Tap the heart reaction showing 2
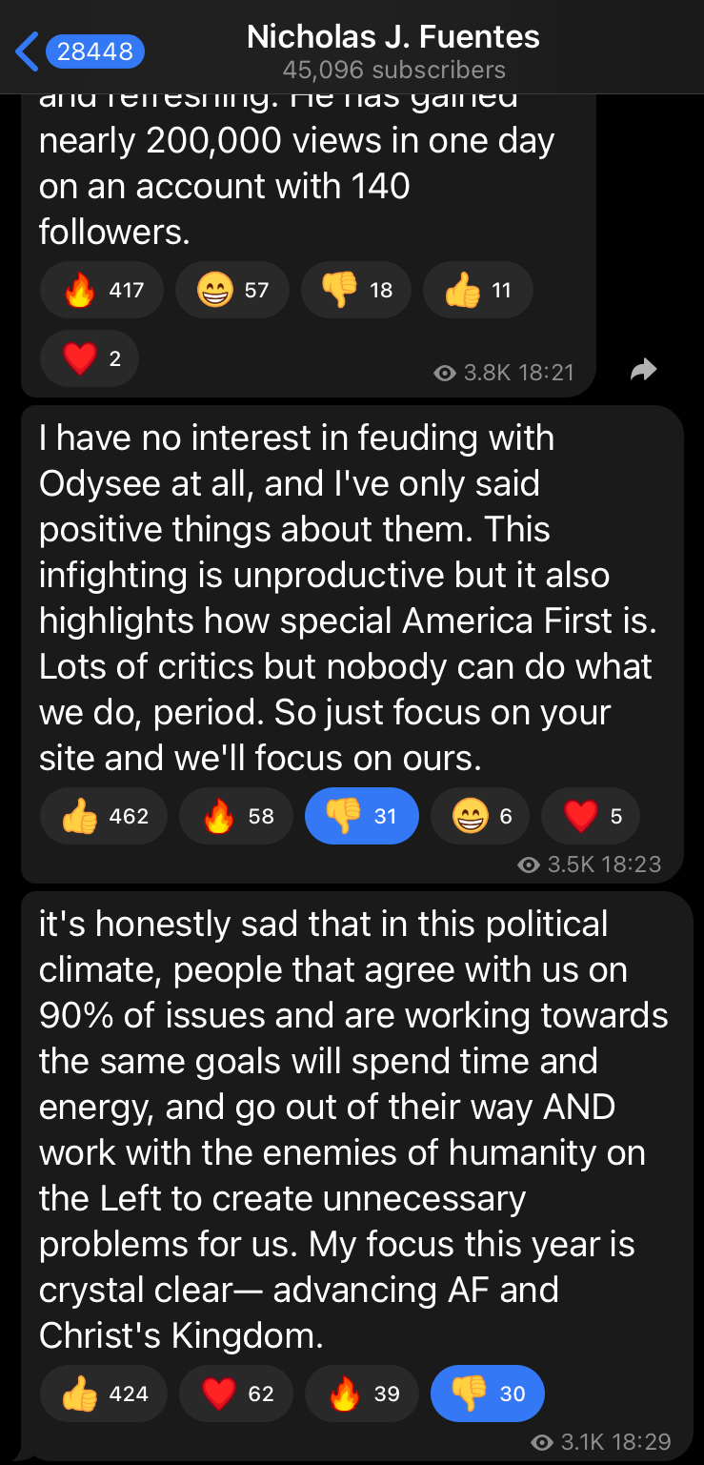Image resolution: width=704 pixels, height=1465 pixels. (x=90, y=358)
